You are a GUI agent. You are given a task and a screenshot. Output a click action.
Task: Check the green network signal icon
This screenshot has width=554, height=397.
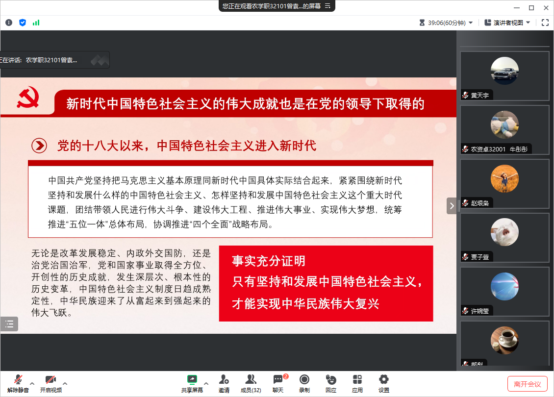(36, 23)
